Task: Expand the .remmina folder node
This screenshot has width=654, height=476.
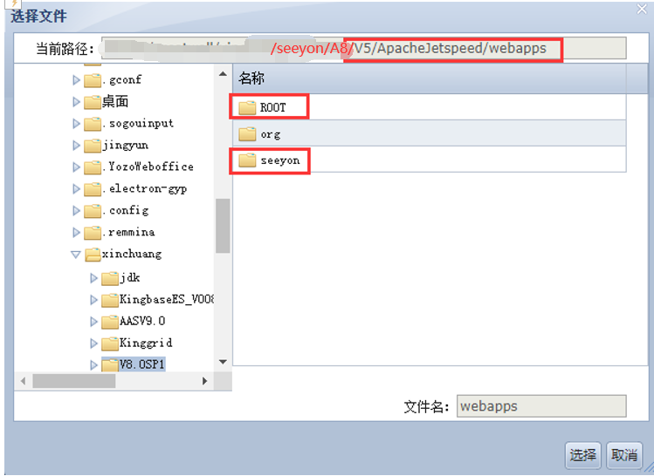Action: click(x=76, y=232)
